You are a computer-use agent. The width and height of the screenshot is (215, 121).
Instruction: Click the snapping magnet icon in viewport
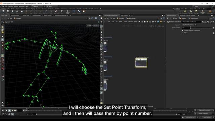point(3,69)
